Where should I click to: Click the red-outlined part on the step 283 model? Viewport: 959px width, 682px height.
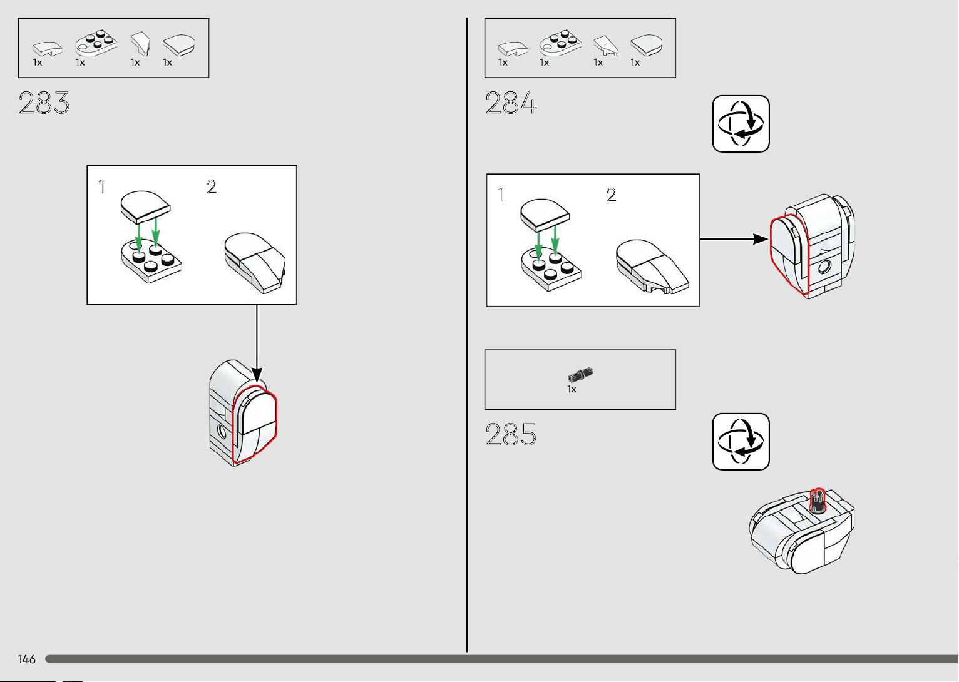[x=254, y=425]
